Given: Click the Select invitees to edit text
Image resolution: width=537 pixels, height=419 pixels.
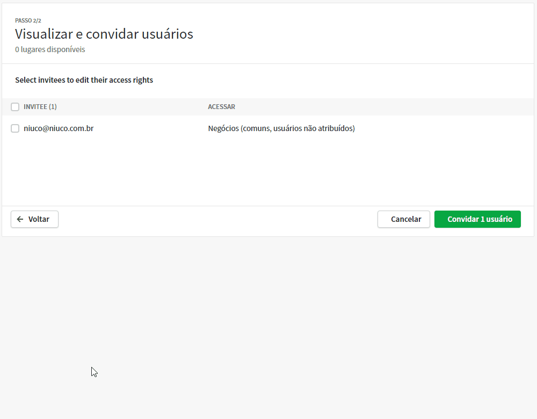Looking at the screenshot, I should point(84,80).
